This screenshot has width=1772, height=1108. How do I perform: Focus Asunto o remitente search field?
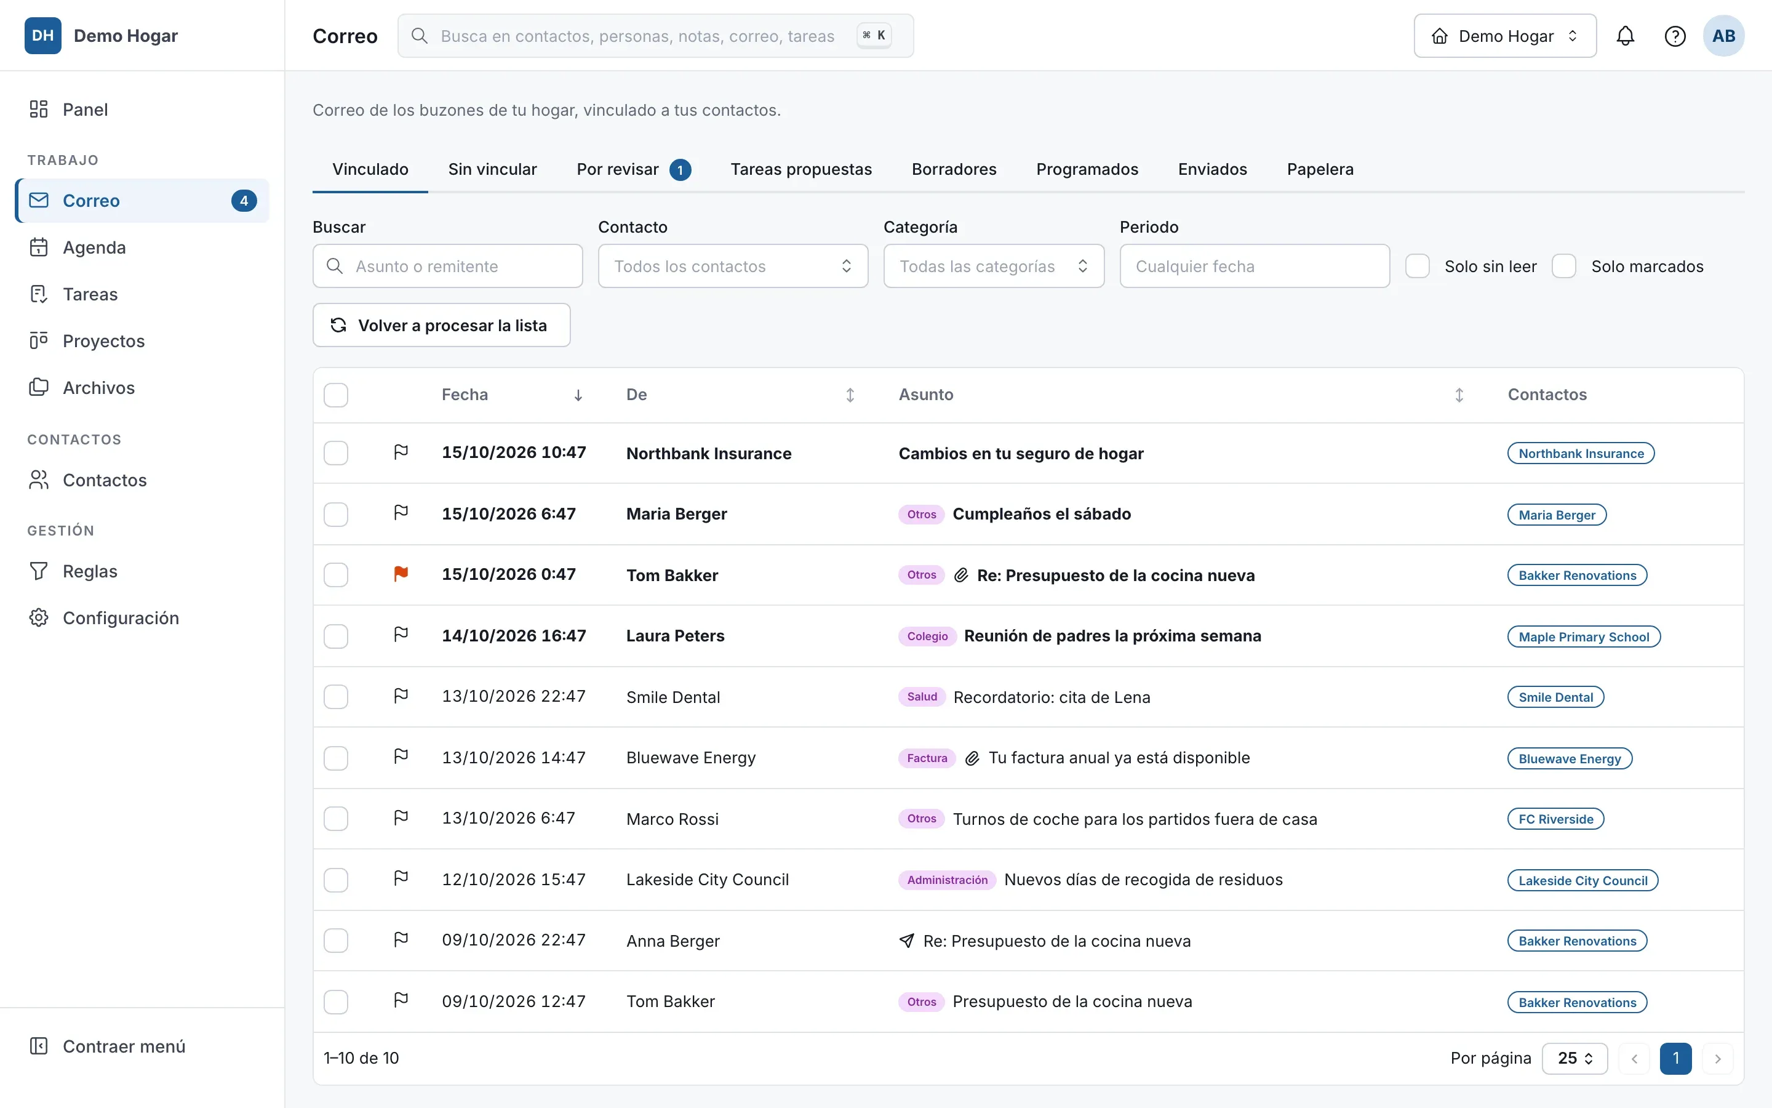(447, 266)
